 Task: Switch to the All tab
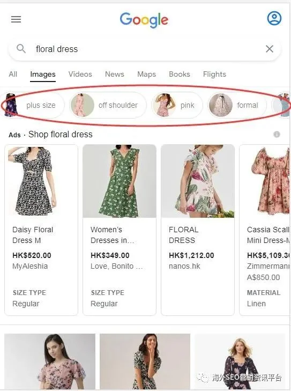[x=13, y=75]
